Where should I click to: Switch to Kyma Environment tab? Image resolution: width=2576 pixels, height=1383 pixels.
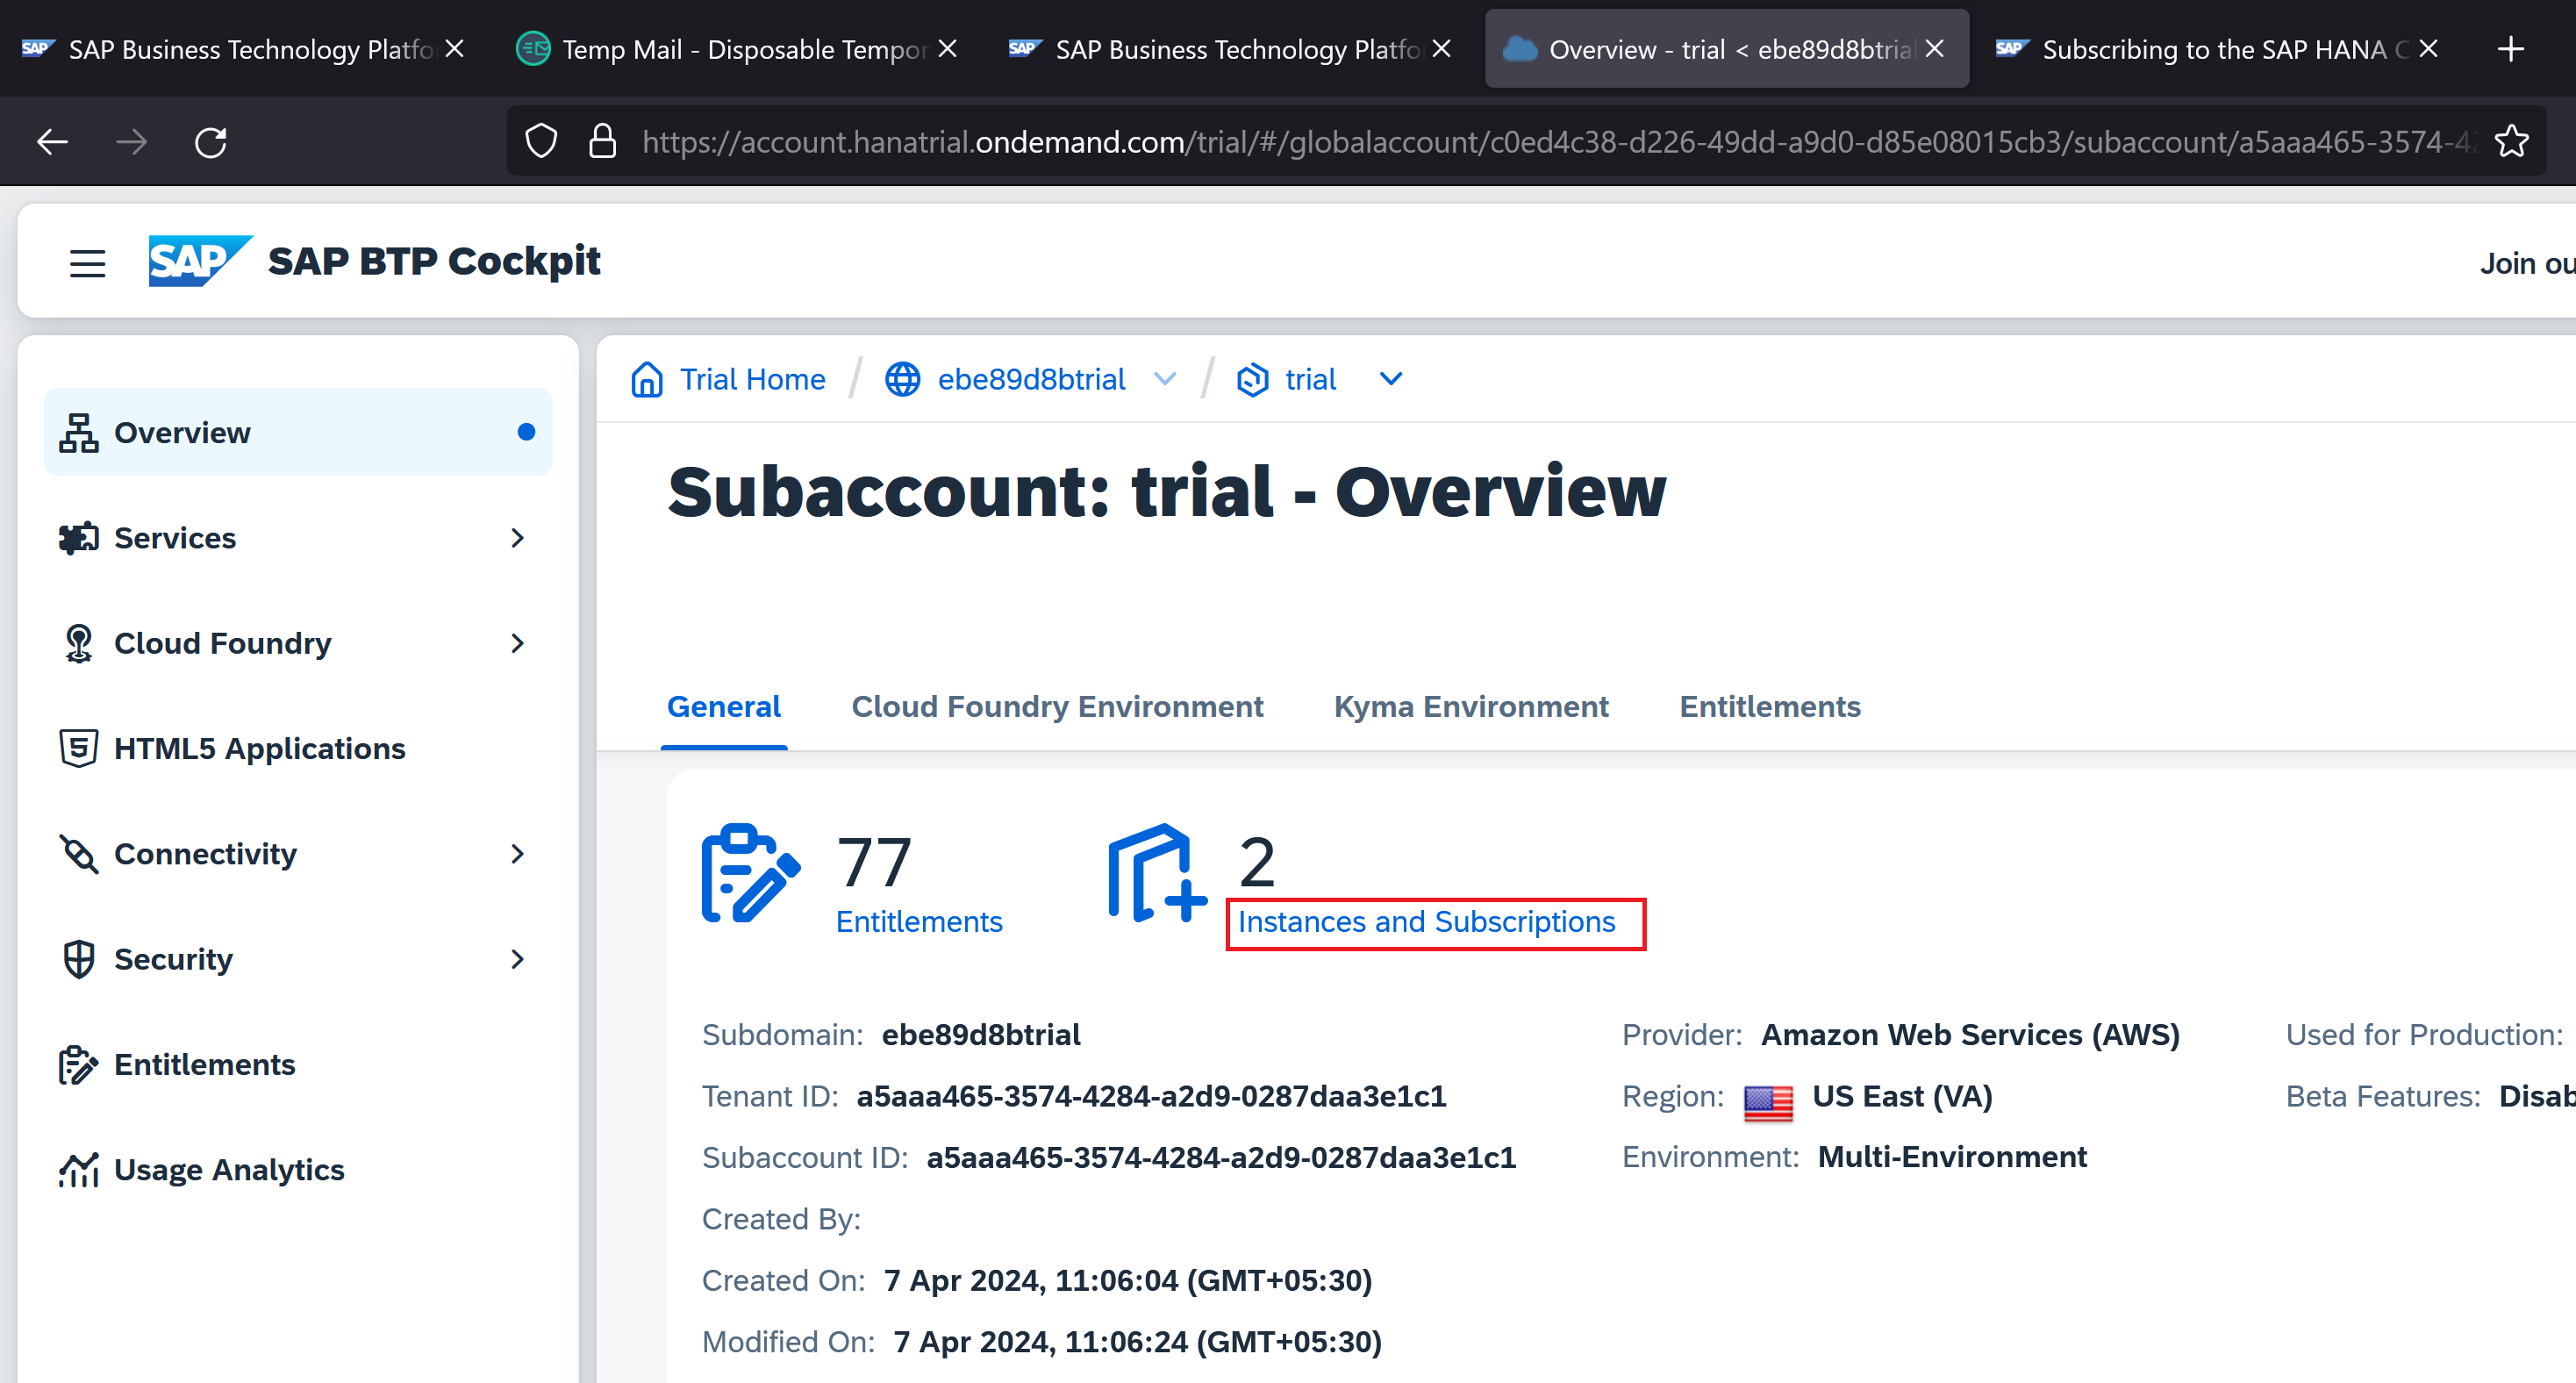[1470, 707]
